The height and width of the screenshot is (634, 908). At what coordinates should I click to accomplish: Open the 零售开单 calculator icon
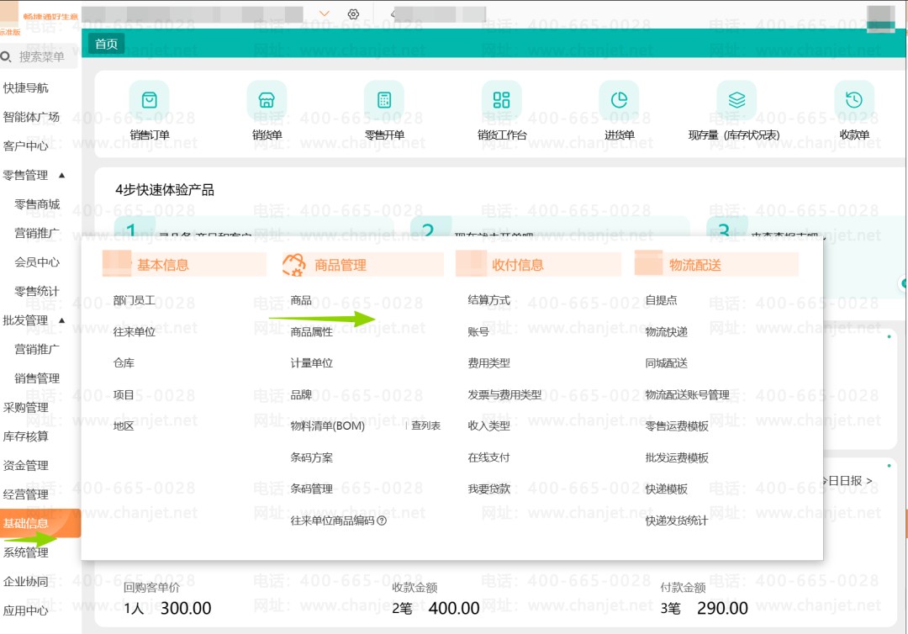click(384, 100)
